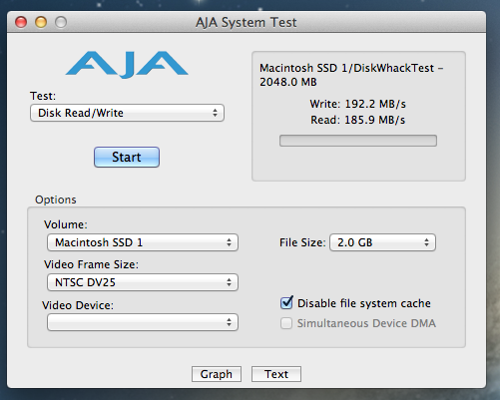Close the AJA System Test window
Viewport: 500px width, 400px height.
pyautogui.click(x=21, y=22)
